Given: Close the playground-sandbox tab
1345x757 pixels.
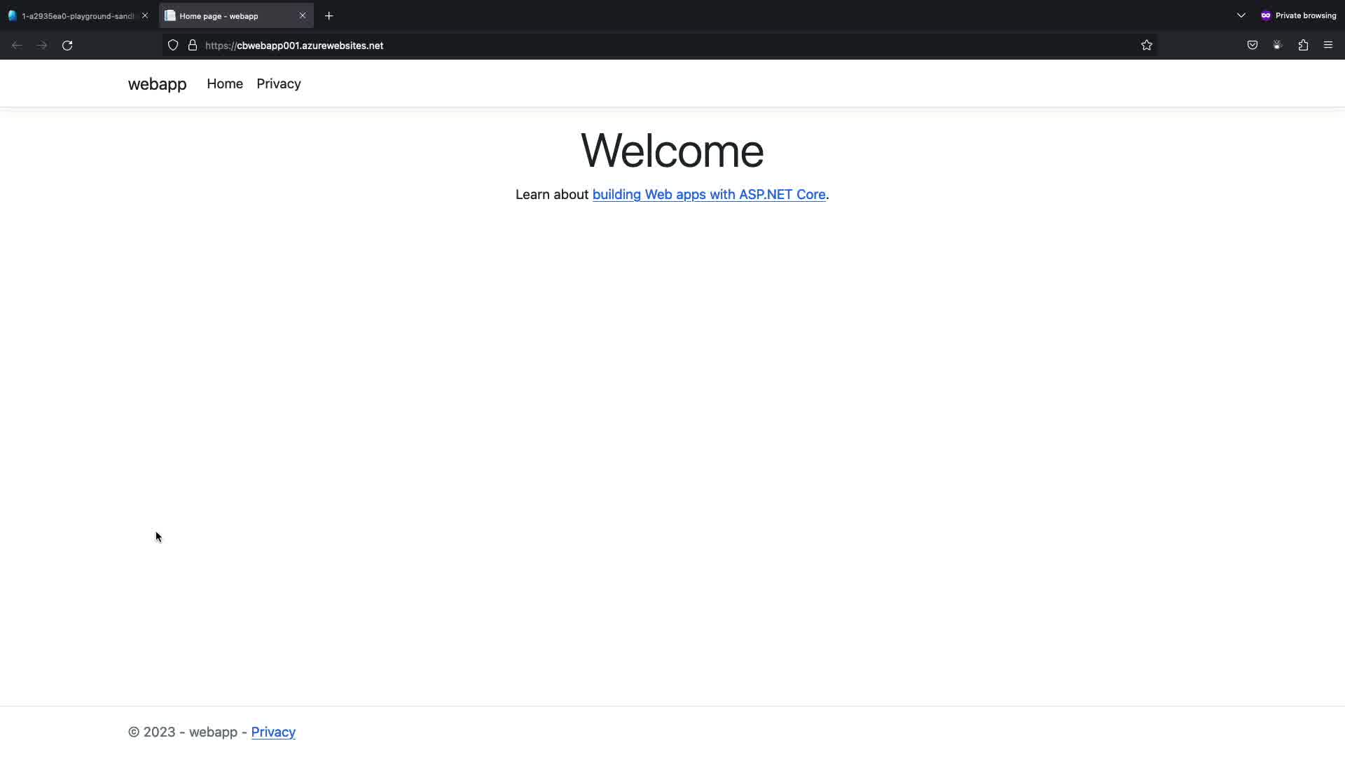Looking at the screenshot, I should (x=145, y=15).
